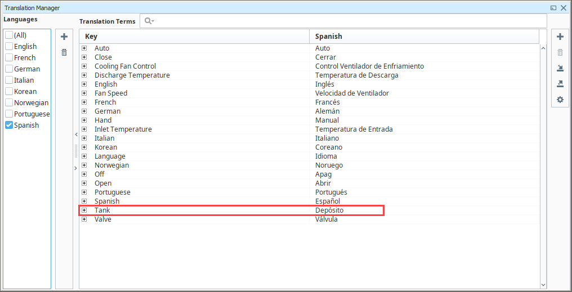The width and height of the screenshot is (572, 292).
Task: Expand the Valve term row
Action: pos(84,219)
